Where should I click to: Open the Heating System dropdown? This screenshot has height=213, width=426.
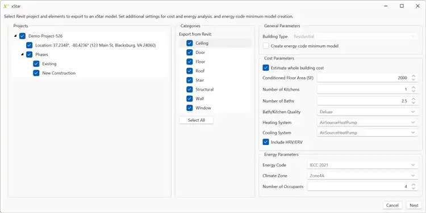(x=367, y=122)
